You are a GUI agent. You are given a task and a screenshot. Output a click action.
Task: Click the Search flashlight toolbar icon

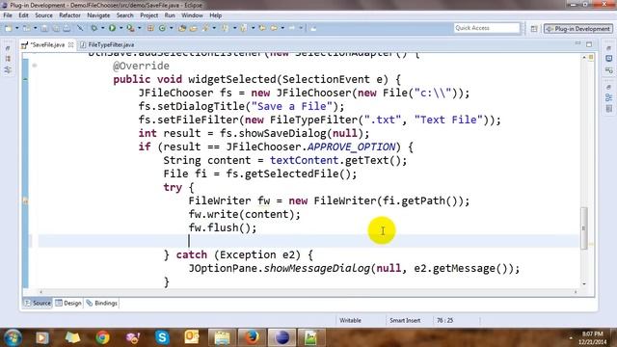pyautogui.click(x=205, y=28)
